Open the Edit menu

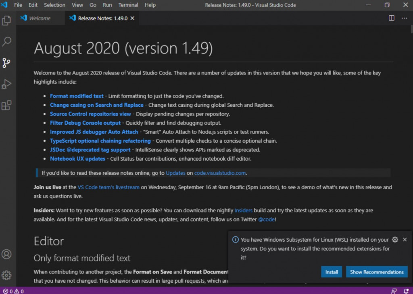tap(33, 5)
